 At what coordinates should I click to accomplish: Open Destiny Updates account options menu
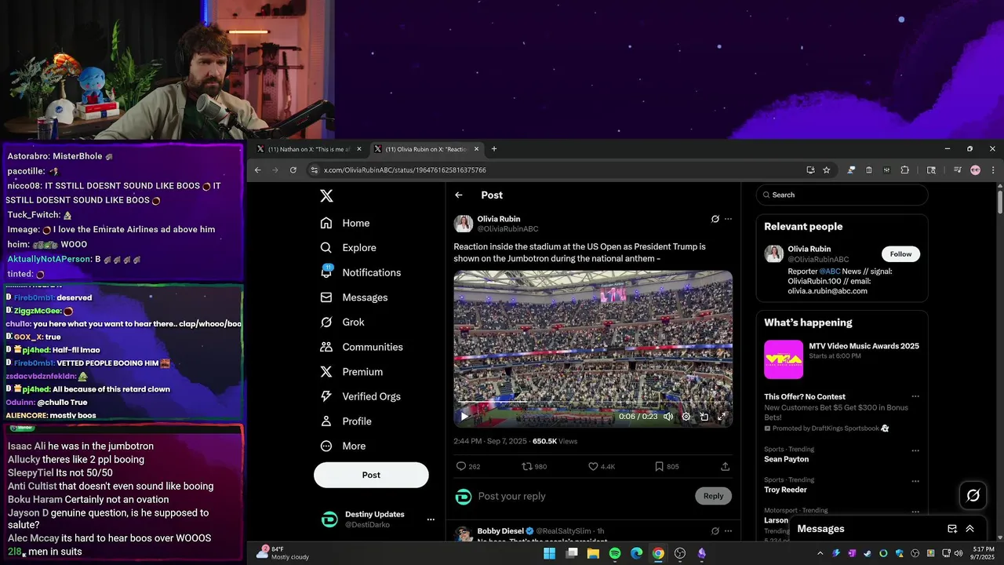point(431,519)
